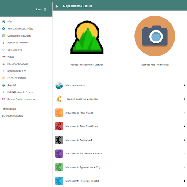The height and width of the screenshot is (187, 187).
Task: Expand Todas as Iniciativas Mapeadas chevron
Action: (x=184, y=99)
